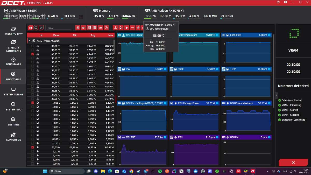The image size is (311, 175).
Task: Click the Support Us heart icon
Action: point(13,135)
